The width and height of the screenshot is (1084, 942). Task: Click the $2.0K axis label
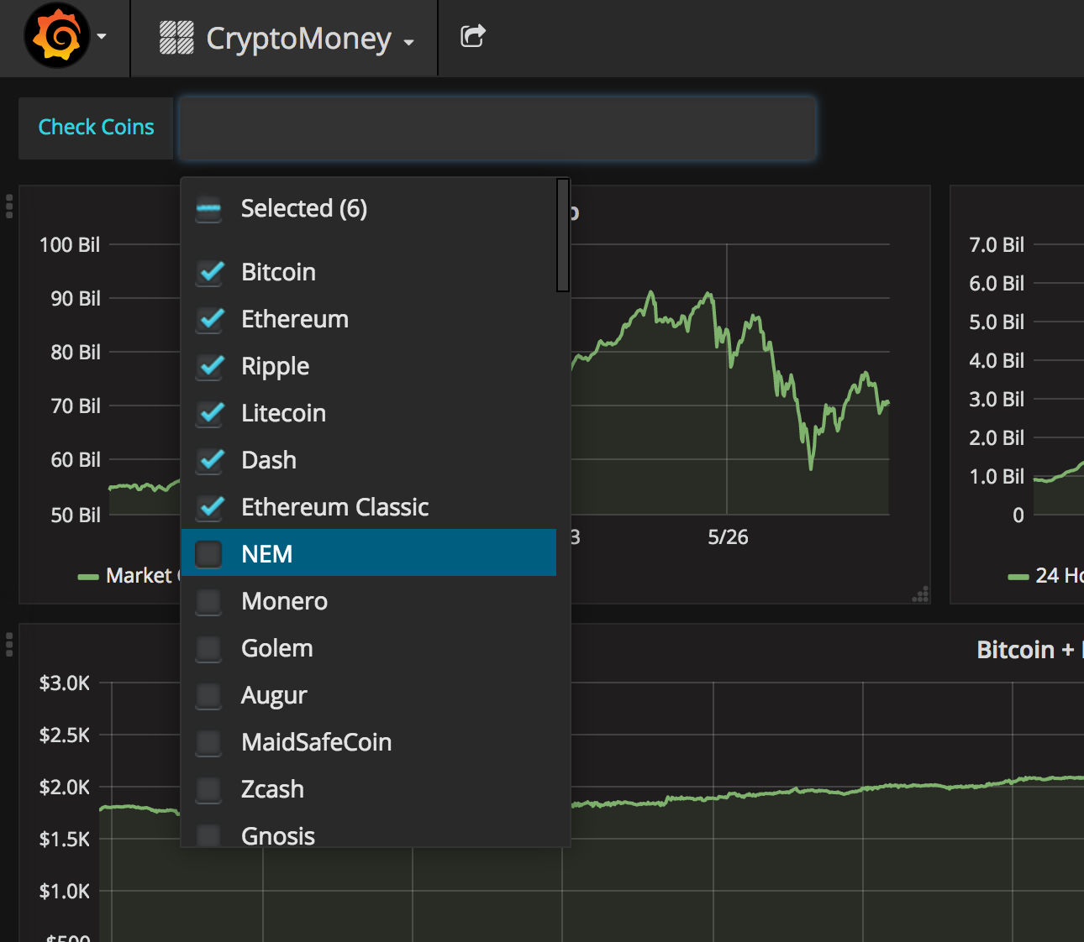(65, 788)
